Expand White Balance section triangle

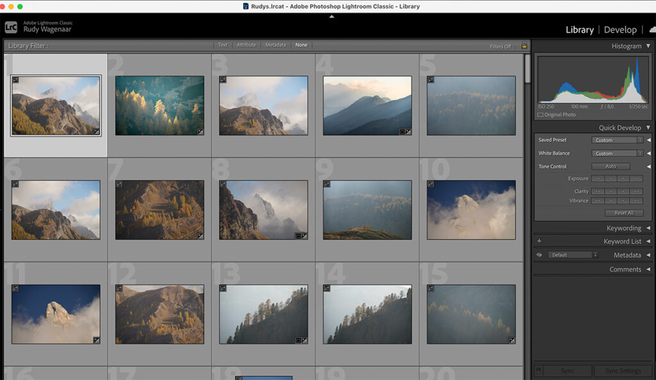(649, 154)
